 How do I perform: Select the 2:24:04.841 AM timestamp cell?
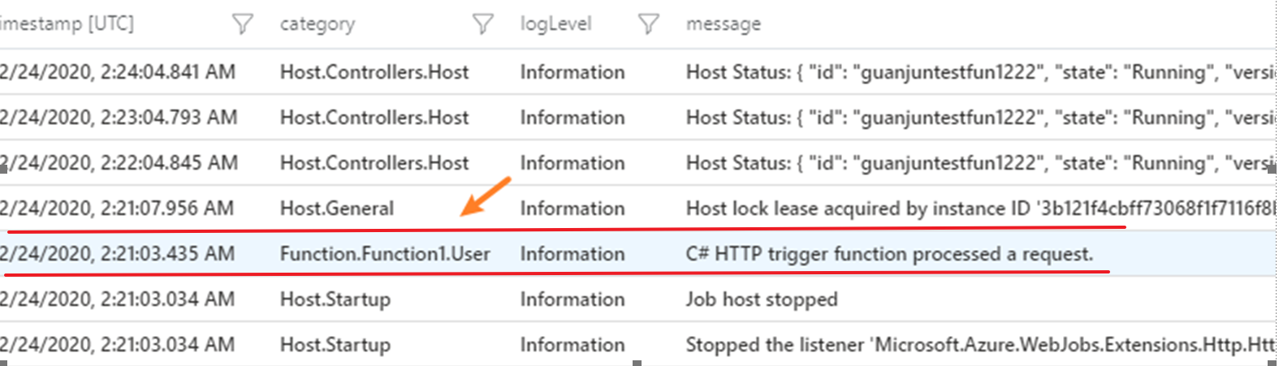coord(118,72)
